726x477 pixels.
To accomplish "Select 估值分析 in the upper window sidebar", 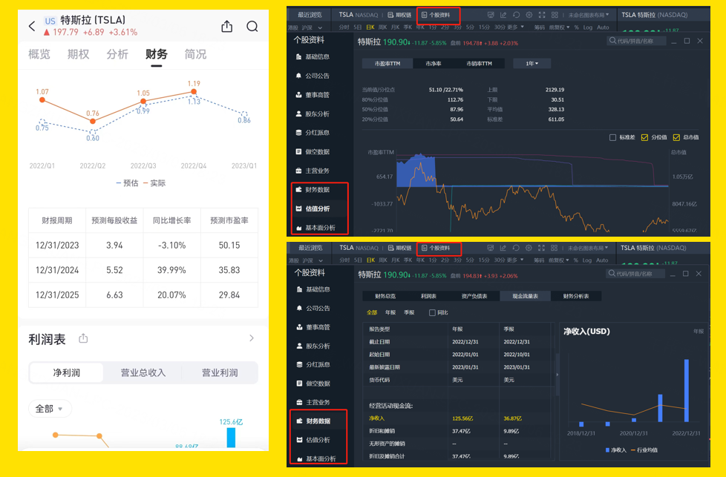I will [313, 208].
